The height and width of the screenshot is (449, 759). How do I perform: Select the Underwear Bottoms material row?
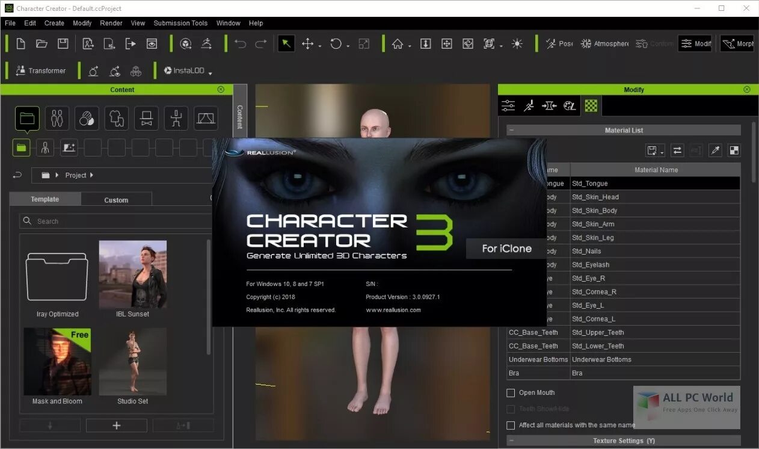624,359
